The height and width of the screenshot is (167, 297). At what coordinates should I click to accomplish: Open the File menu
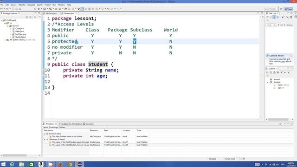click(x=2, y=5)
